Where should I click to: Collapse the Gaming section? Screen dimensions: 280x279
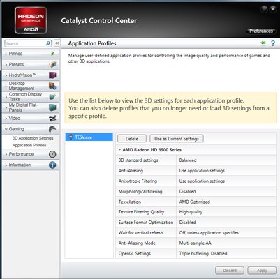point(31,129)
